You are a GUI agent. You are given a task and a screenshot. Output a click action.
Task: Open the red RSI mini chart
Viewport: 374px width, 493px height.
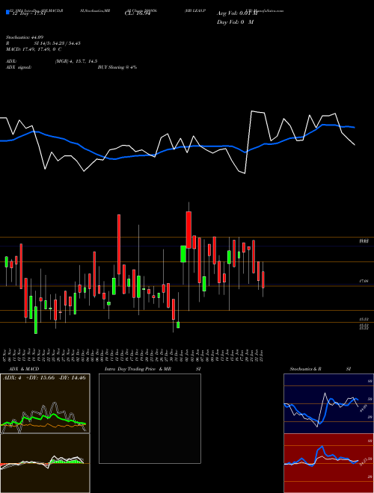pos(328,463)
